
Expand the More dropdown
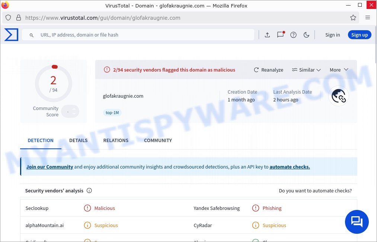coord(339,70)
